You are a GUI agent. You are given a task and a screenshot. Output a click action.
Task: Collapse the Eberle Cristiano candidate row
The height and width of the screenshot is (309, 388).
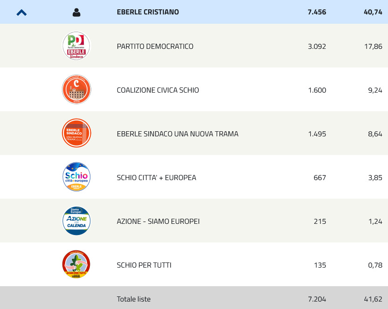click(x=21, y=13)
